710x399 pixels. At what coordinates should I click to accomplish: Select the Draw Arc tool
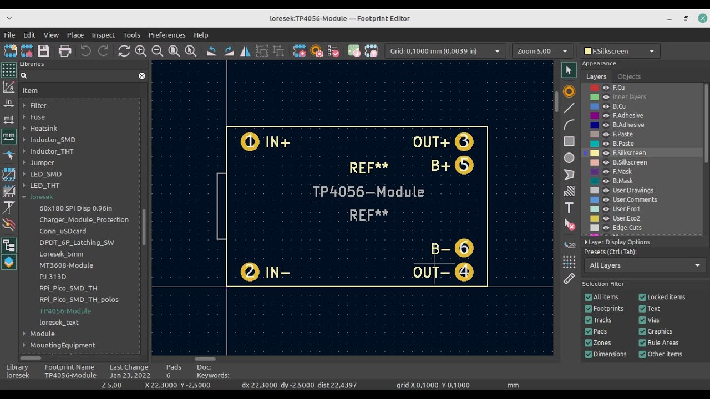569,124
